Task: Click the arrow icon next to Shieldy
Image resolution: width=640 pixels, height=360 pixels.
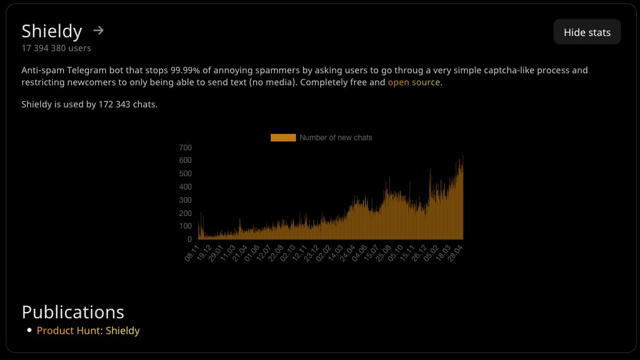Action: 98,31
